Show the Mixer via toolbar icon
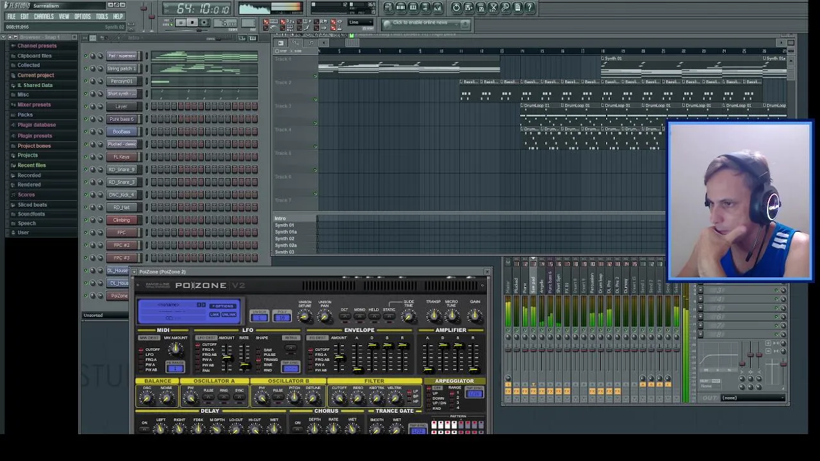The image size is (820, 461). [438, 8]
